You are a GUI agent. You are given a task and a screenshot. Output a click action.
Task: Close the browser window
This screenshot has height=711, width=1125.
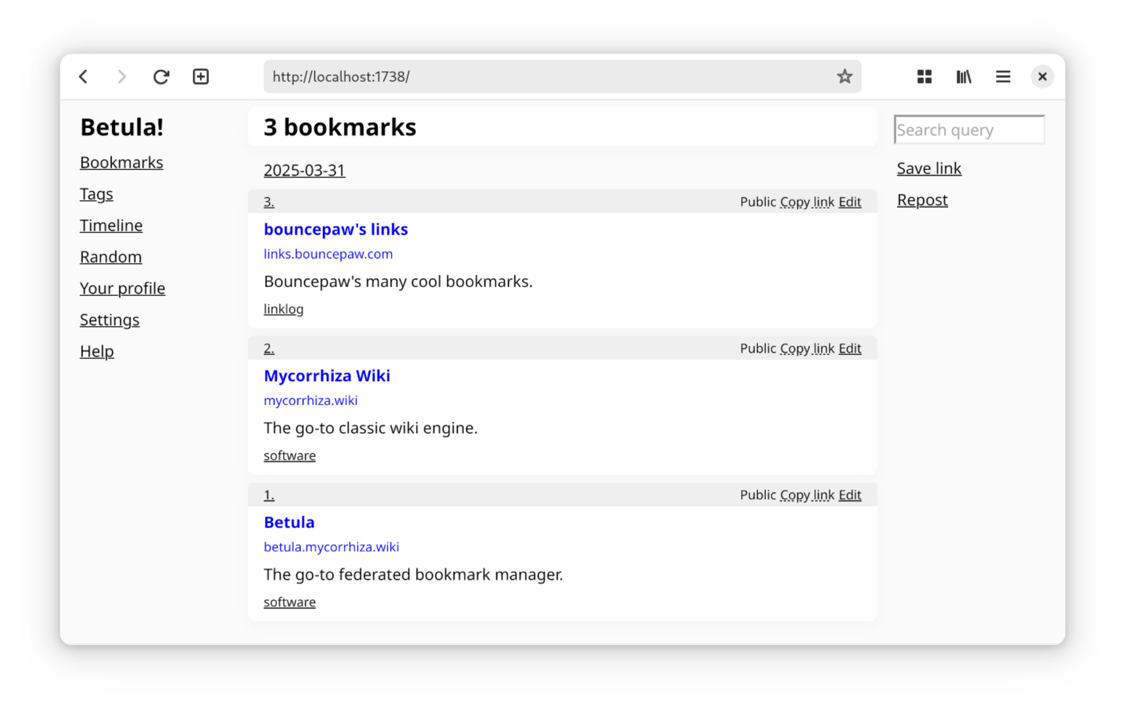(1042, 77)
